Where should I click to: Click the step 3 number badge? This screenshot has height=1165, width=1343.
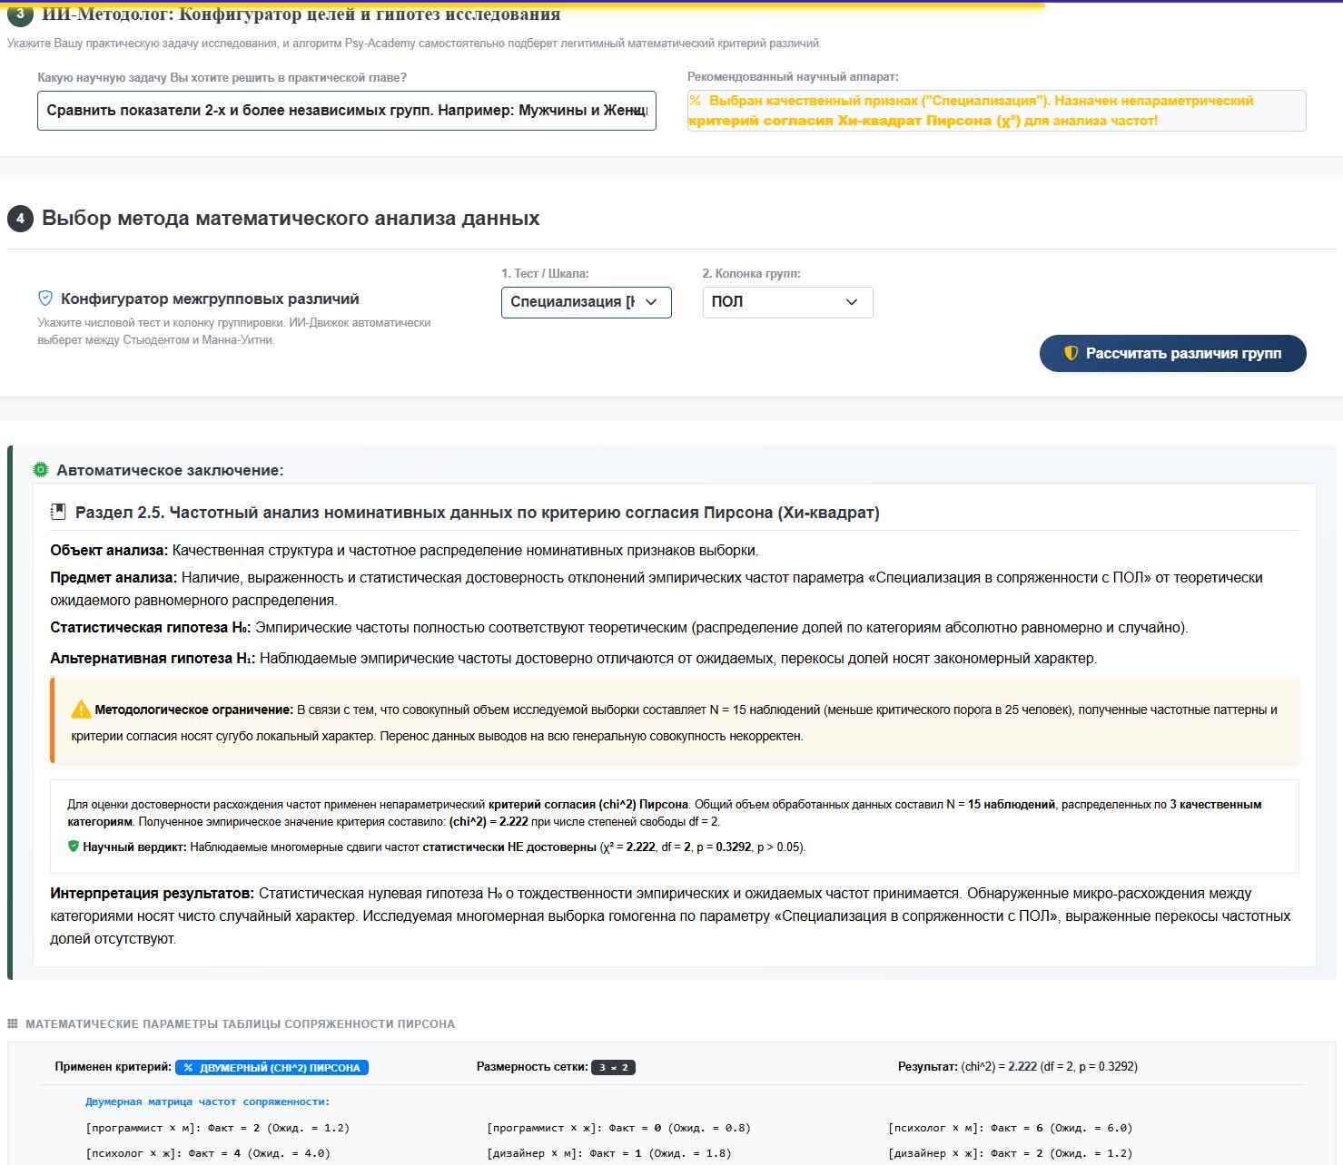(20, 14)
